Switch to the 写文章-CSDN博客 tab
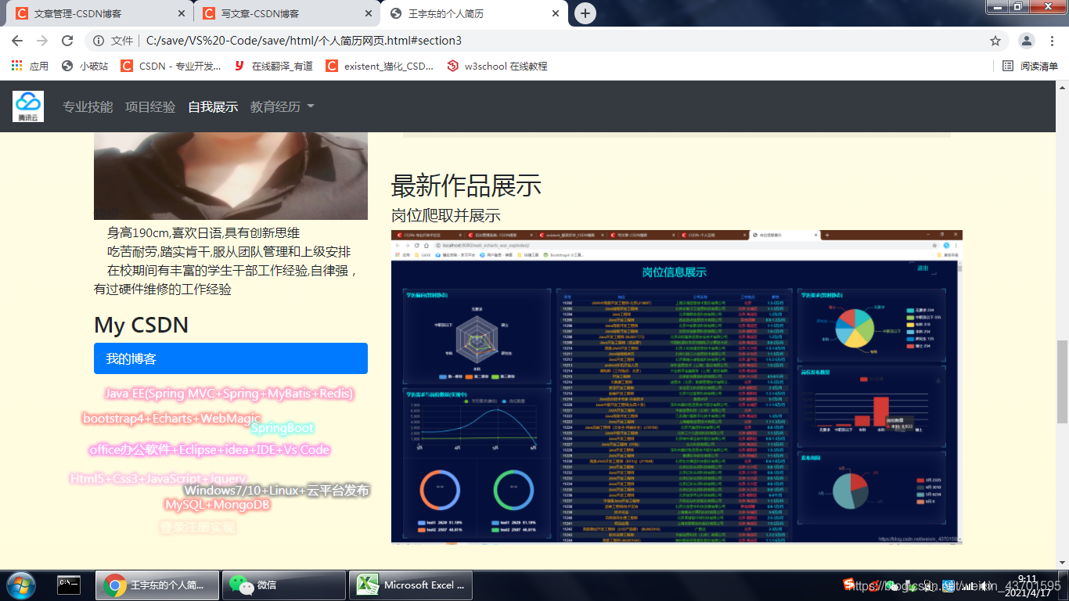The width and height of the screenshot is (1069, 601). click(x=286, y=14)
